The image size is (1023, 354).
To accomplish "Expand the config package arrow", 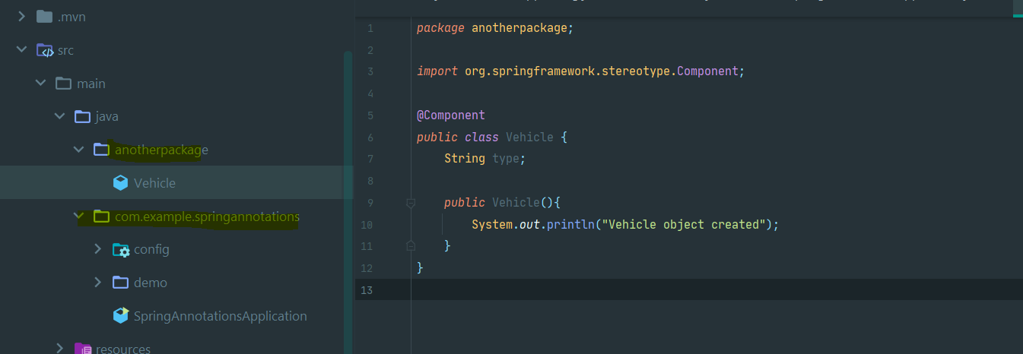I will point(97,249).
